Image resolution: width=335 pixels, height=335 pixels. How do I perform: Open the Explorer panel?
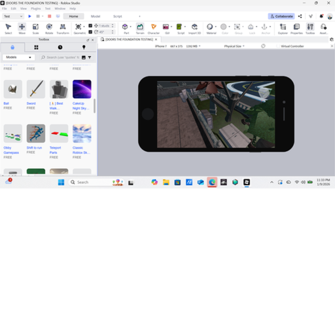(283, 29)
